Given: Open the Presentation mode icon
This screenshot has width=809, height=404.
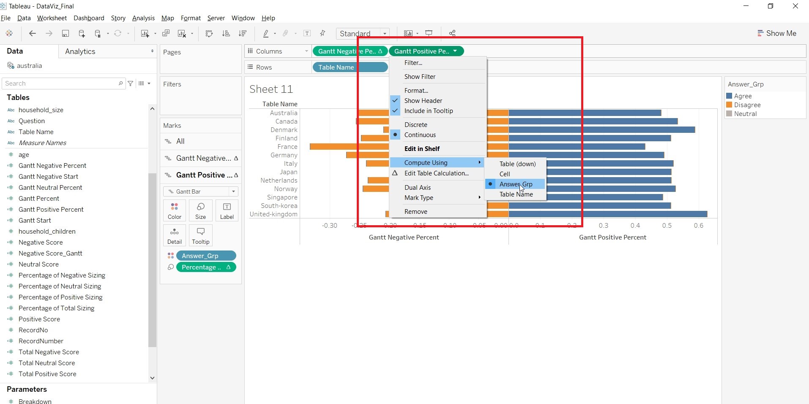Looking at the screenshot, I should (429, 33).
